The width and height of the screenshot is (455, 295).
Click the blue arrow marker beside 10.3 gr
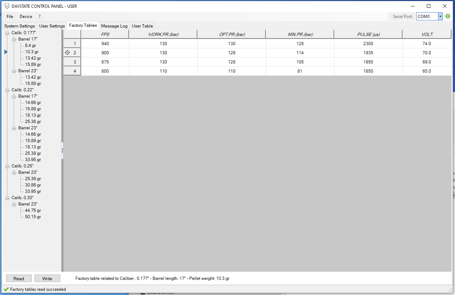tap(6, 52)
